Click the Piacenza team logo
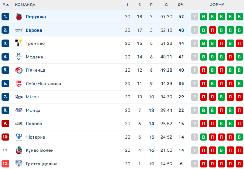This screenshot has width=244, height=169. click(19, 70)
